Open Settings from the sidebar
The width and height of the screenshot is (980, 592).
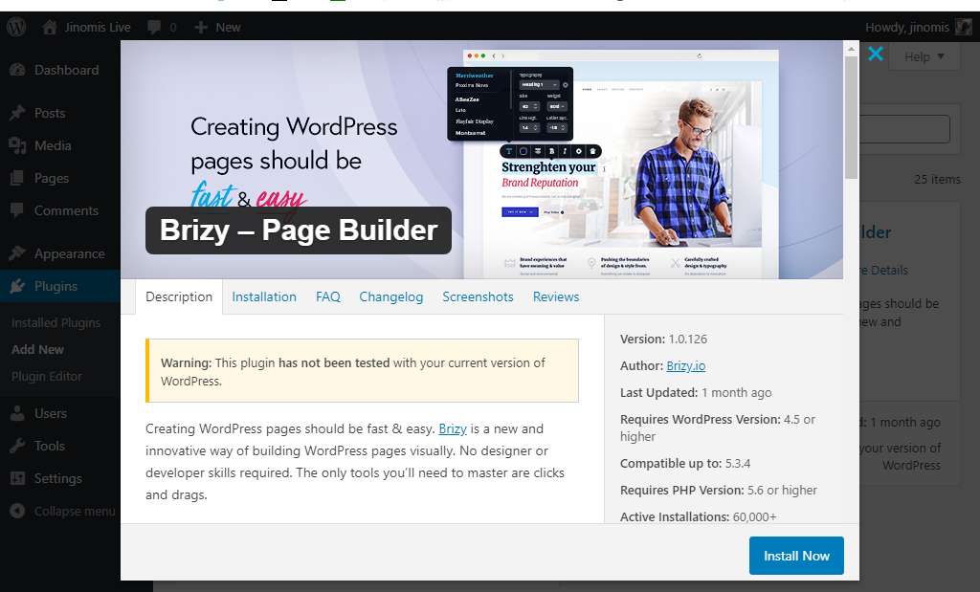pos(57,478)
